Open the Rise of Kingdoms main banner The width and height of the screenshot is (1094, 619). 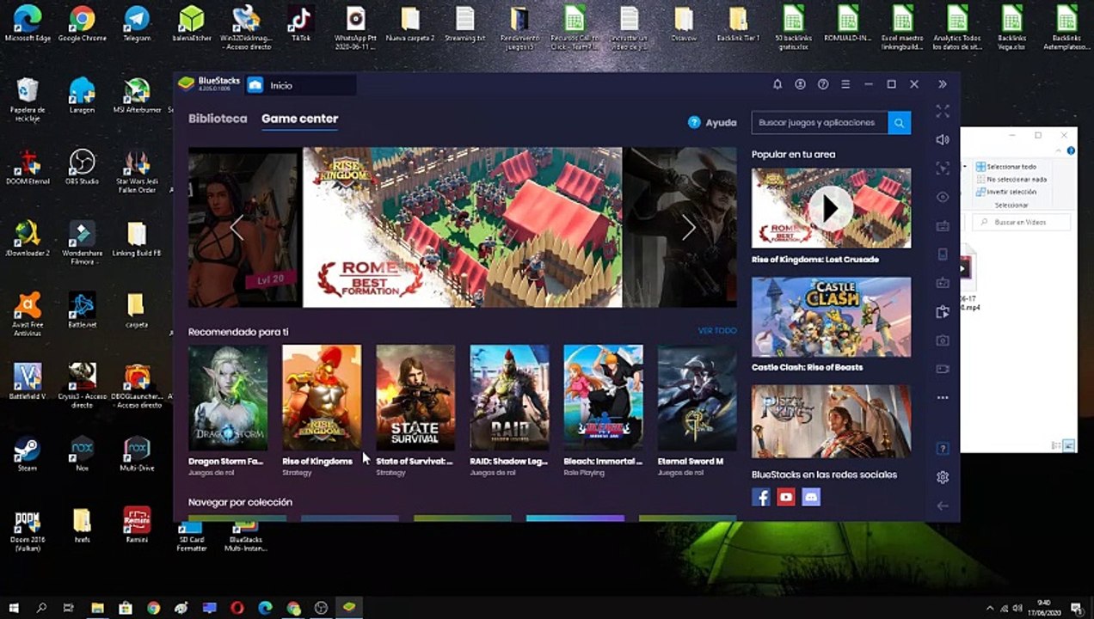pyautogui.click(x=462, y=227)
